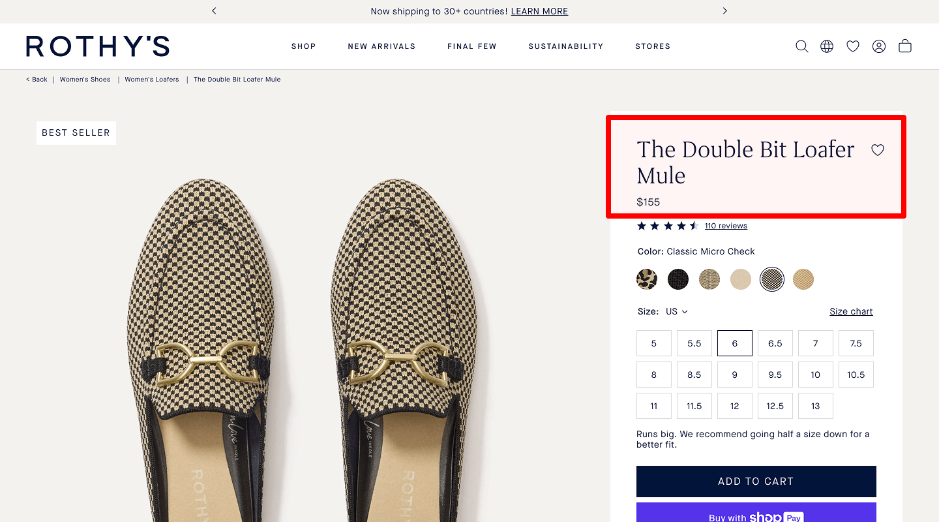Open the search icon
This screenshot has width=939, height=522.
tap(801, 46)
